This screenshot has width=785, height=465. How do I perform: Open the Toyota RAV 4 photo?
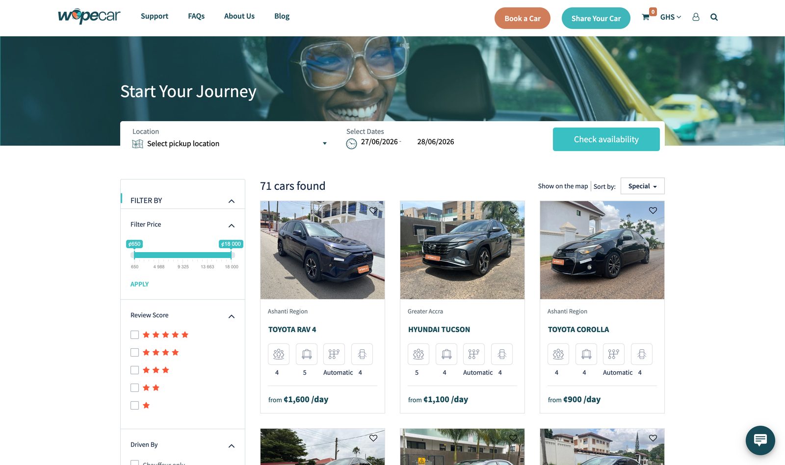coord(322,250)
